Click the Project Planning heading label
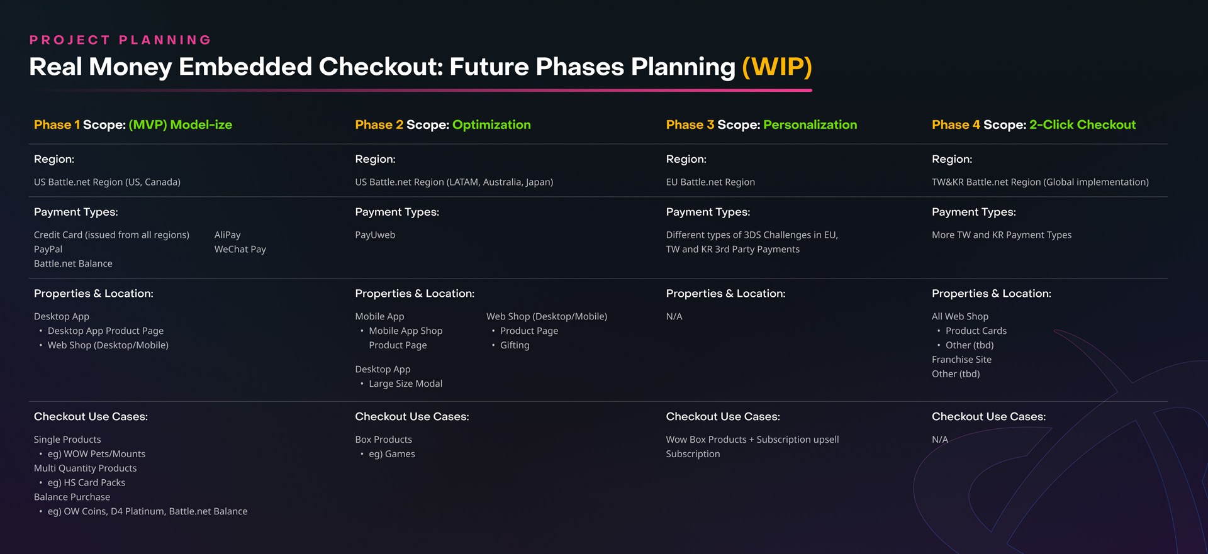Screen dimensions: 1208x554 coord(120,40)
